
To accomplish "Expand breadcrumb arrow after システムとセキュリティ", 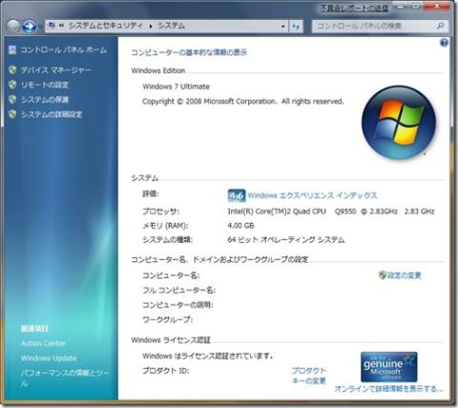I will [x=151, y=26].
